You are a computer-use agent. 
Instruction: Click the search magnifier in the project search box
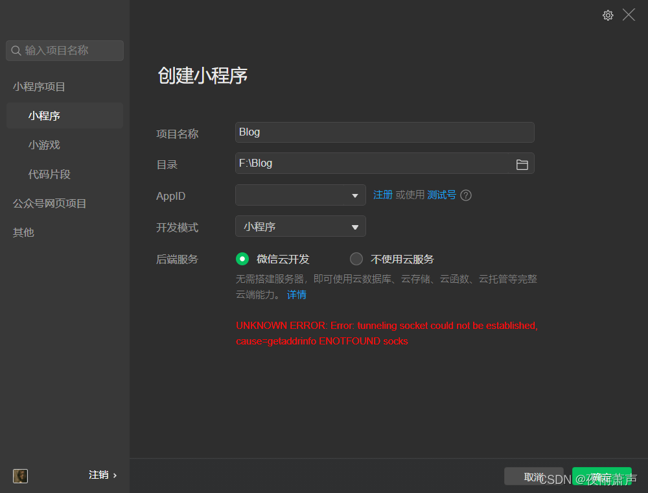point(16,50)
